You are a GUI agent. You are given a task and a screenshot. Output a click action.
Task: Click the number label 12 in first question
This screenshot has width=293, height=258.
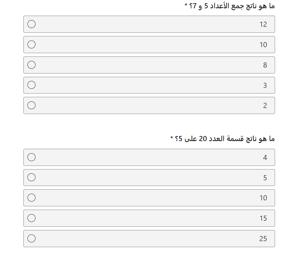click(x=263, y=25)
